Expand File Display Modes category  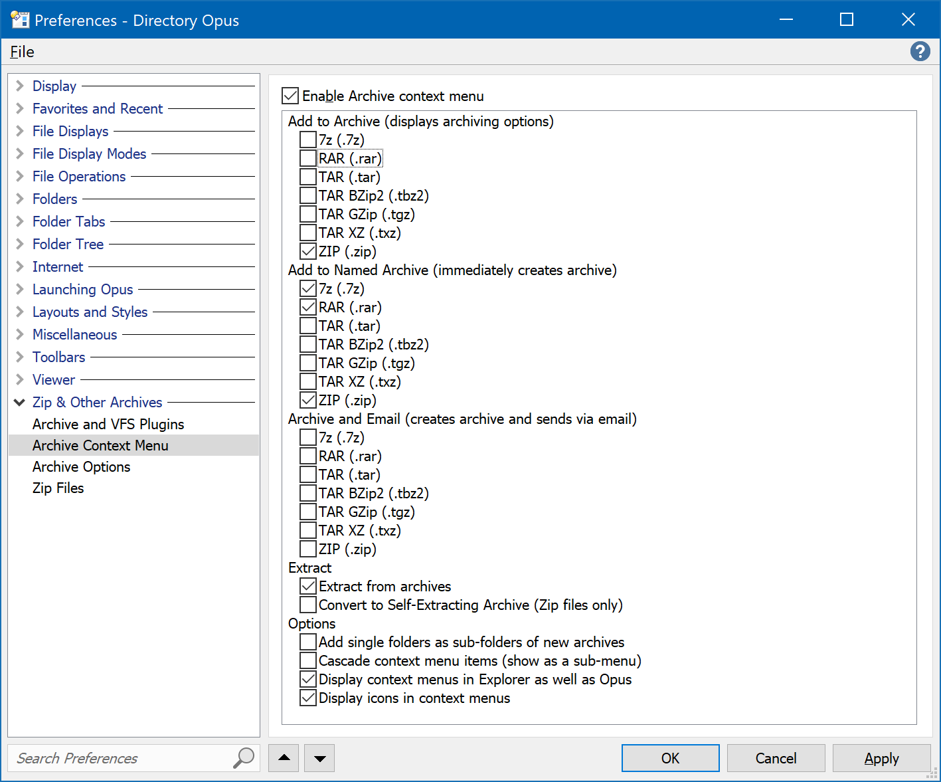[19, 153]
